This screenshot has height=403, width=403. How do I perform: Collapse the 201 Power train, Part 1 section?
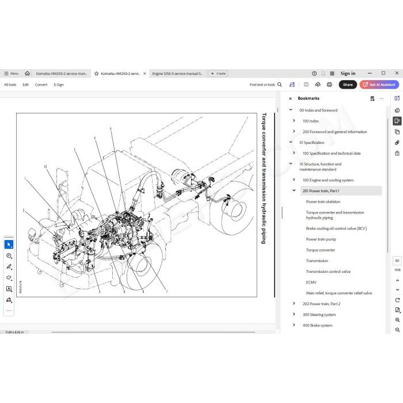(x=294, y=191)
